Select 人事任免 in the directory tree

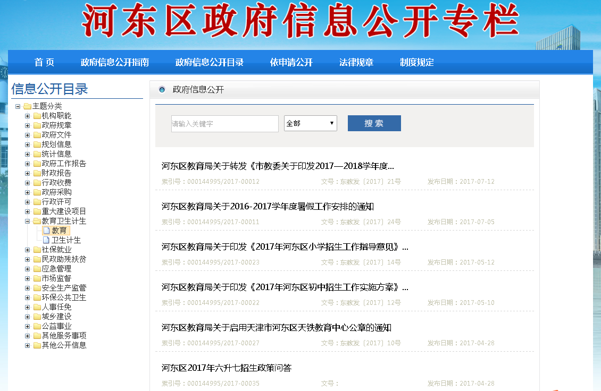pos(56,307)
